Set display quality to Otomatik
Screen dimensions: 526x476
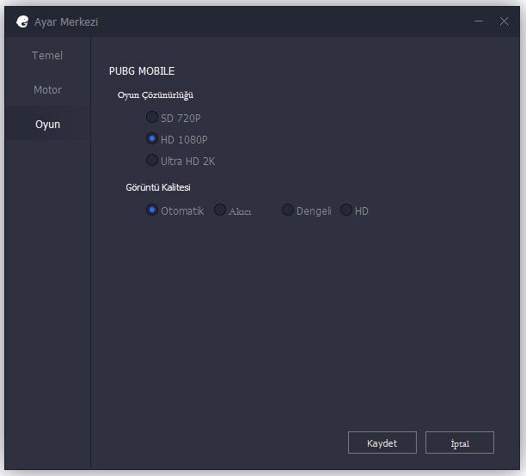152,210
